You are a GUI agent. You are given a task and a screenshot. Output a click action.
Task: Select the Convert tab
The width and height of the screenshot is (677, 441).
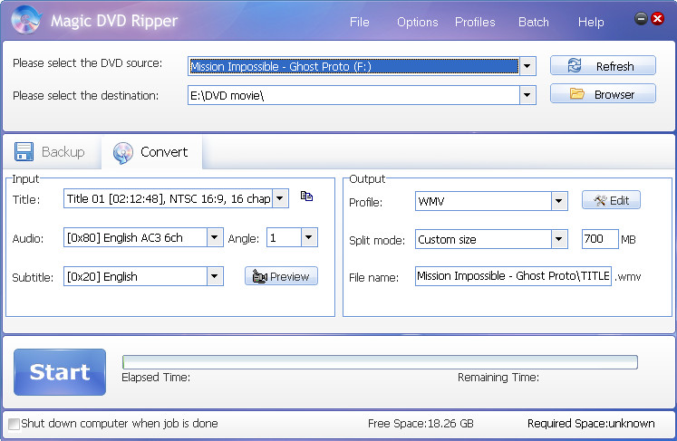[151, 152]
